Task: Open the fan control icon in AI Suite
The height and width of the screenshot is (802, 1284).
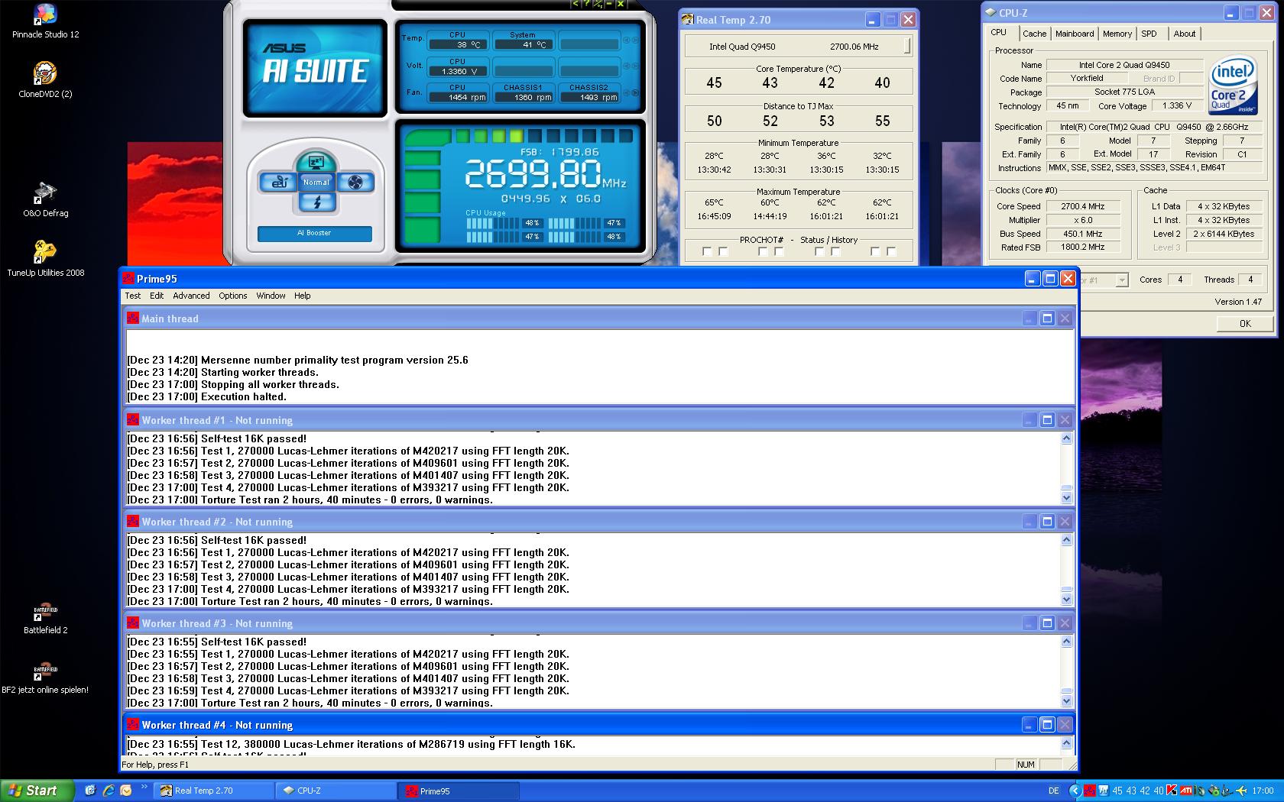Action: pyautogui.click(x=355, y=182)
